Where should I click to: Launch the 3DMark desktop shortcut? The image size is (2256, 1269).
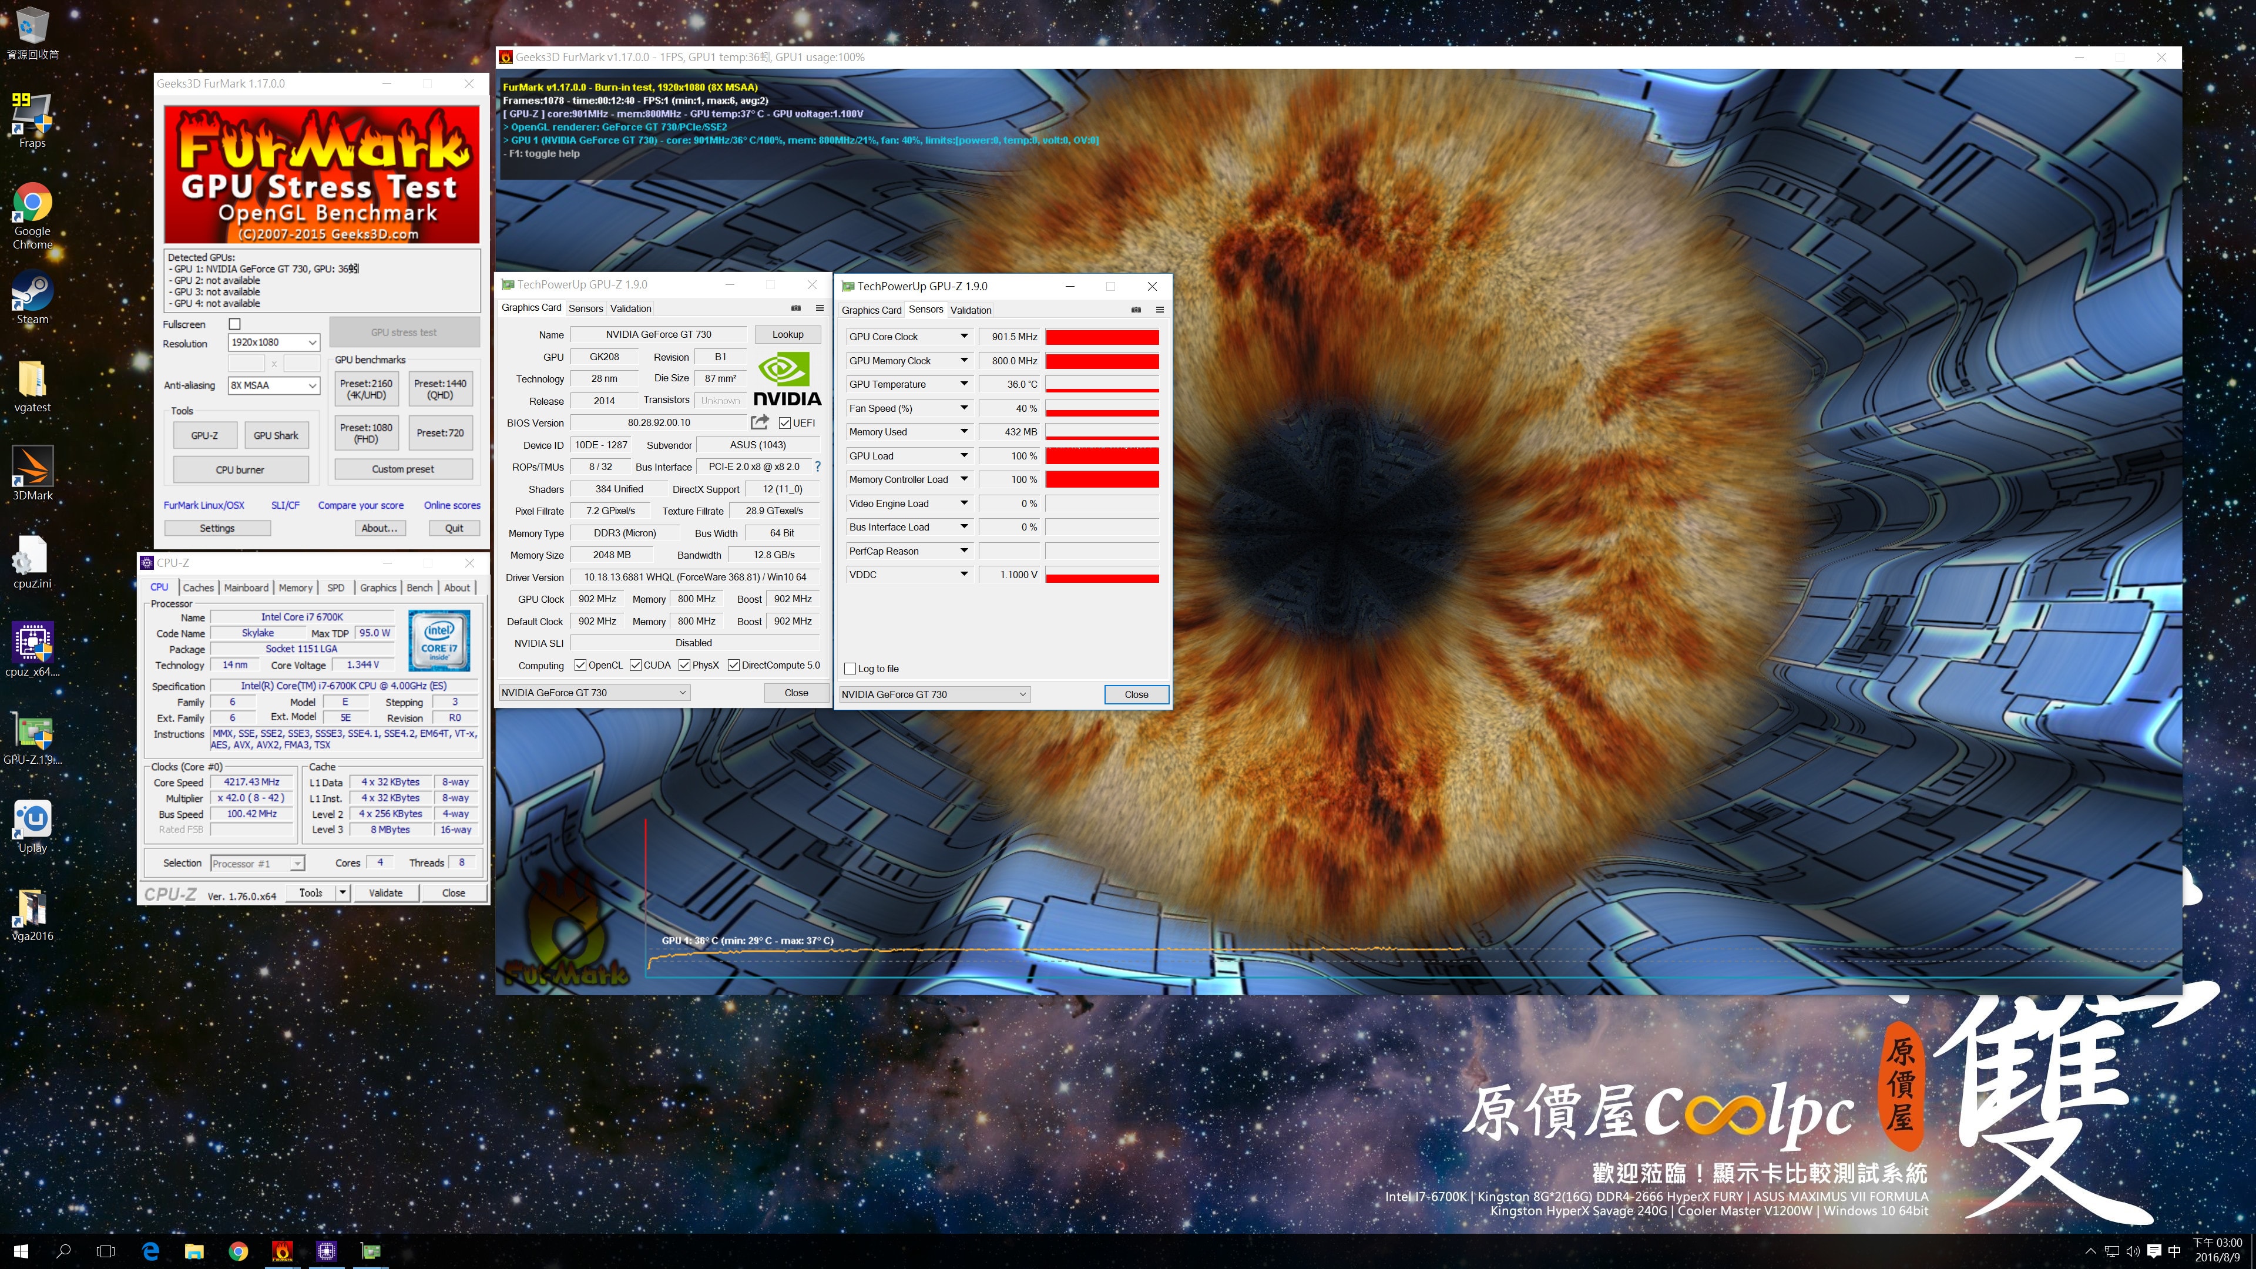coord(32,473)
